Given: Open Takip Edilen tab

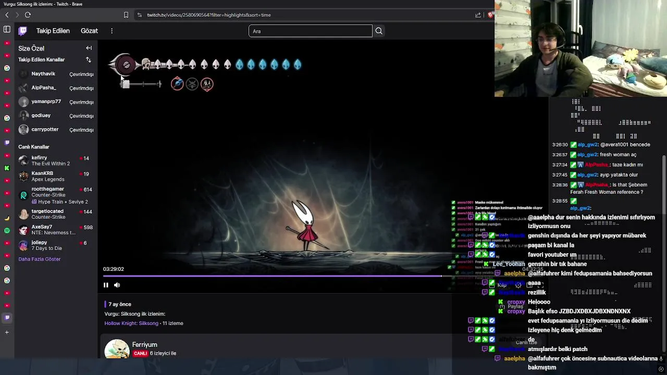Looking at the screenshot, I should tap(53, 31).
